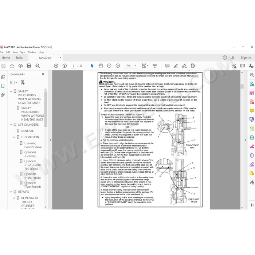Screen dimensions: 255x255
Task: Collapse REMOVAL OF THE LIFT CYLINDER bookmark
Action: click(14, 198)
